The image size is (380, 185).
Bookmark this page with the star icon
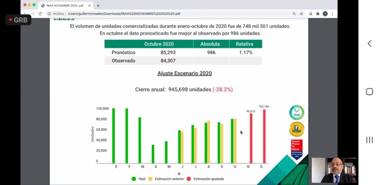[x=301, y=14]
